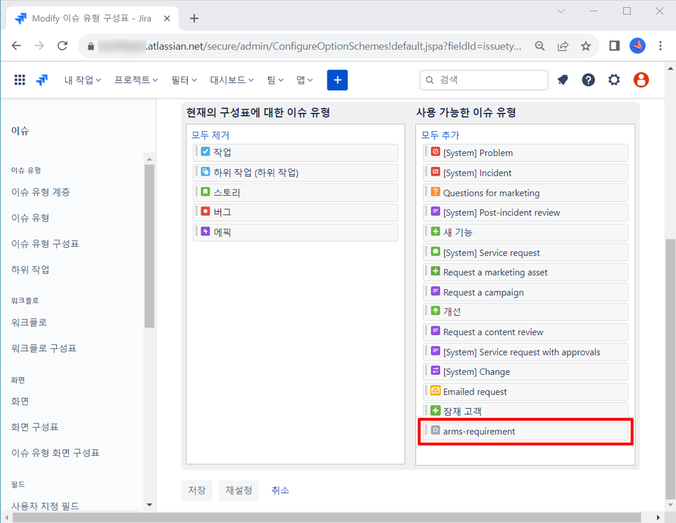
Task: Click the browser page reload icon
Action: pyautogui.click(x=62, y=46)
